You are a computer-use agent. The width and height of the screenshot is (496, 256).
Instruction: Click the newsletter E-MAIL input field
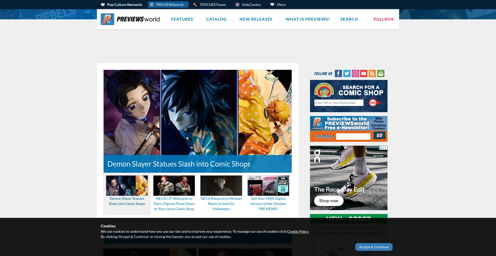[x=353, y=136]
